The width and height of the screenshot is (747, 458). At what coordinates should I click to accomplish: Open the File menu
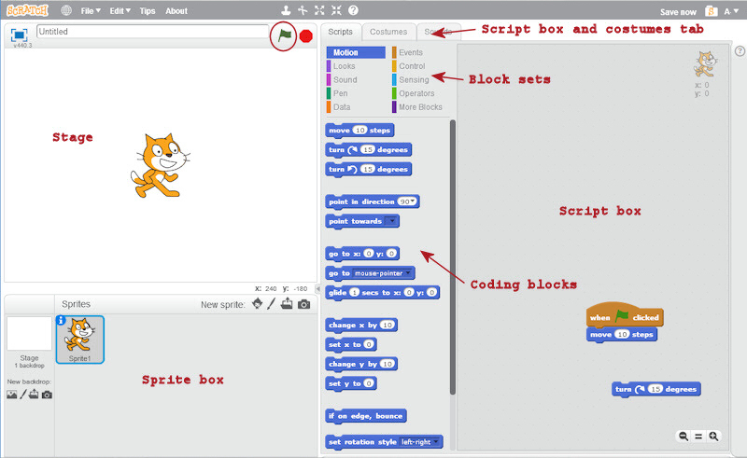91,10
